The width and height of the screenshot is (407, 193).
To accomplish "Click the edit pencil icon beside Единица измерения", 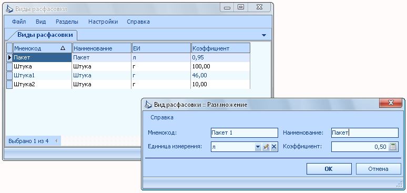I will pos(266,147).
